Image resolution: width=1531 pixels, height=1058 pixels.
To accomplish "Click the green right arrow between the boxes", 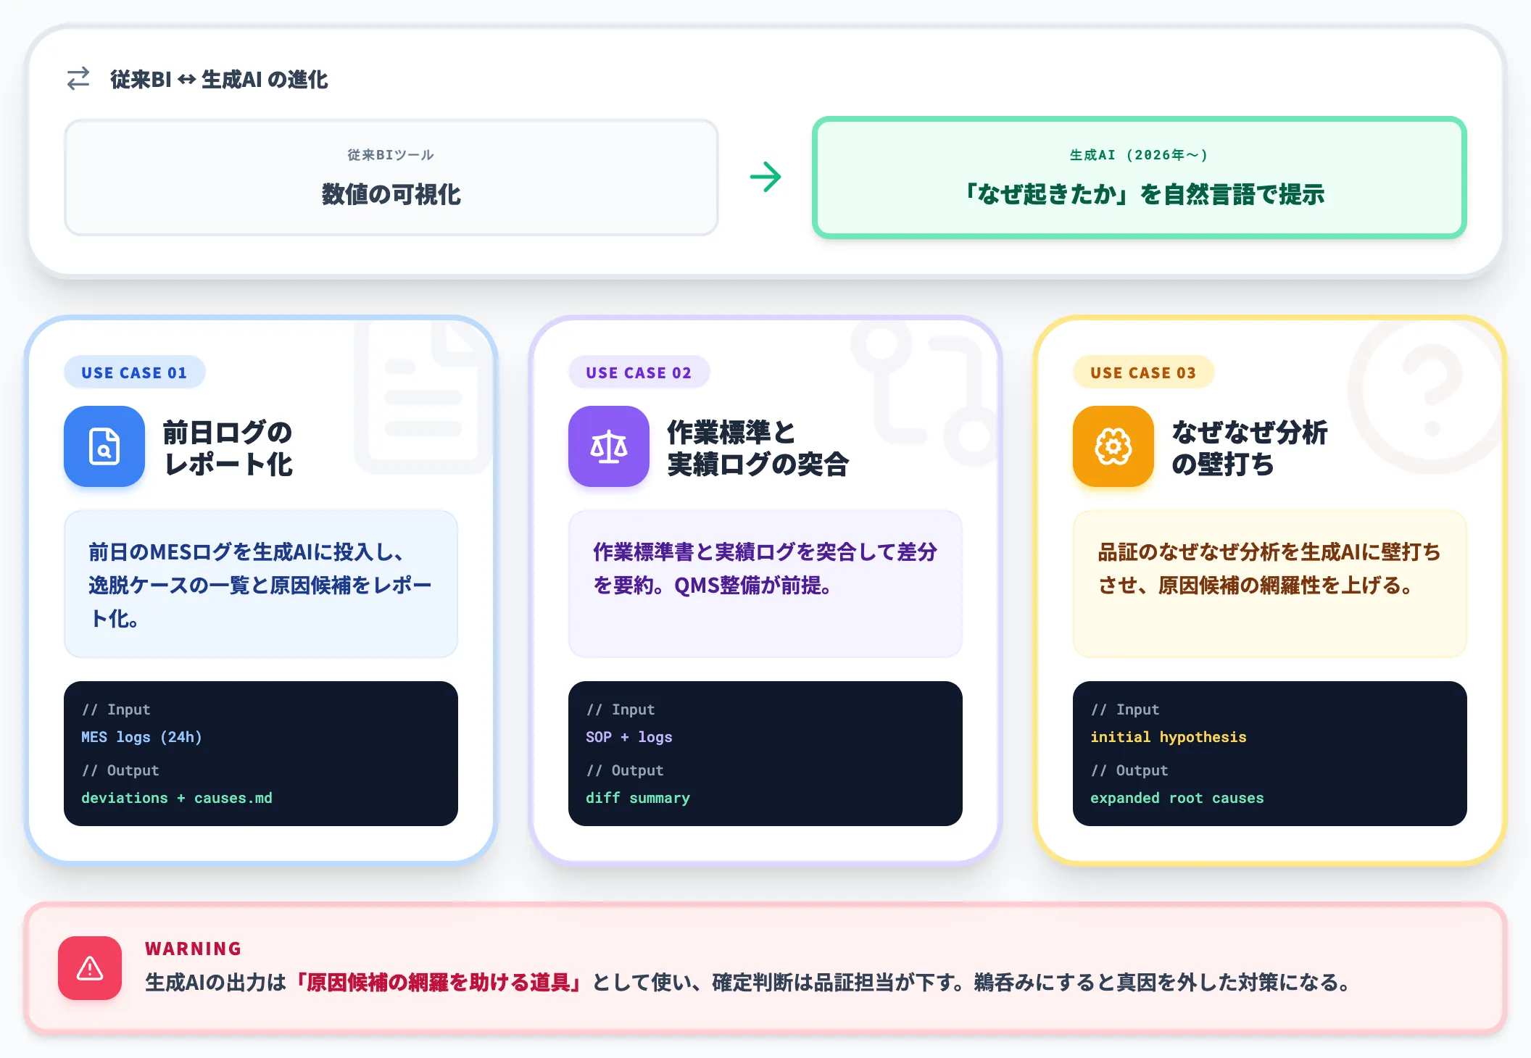I will [765, 177].
